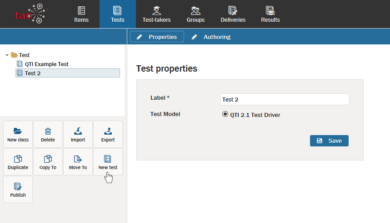The width and height of the screenshot is (390, 223).
Task: Select the QTI 2.1 Test Driver radio button
Action: pyautogui.click(x=225, y=114)
